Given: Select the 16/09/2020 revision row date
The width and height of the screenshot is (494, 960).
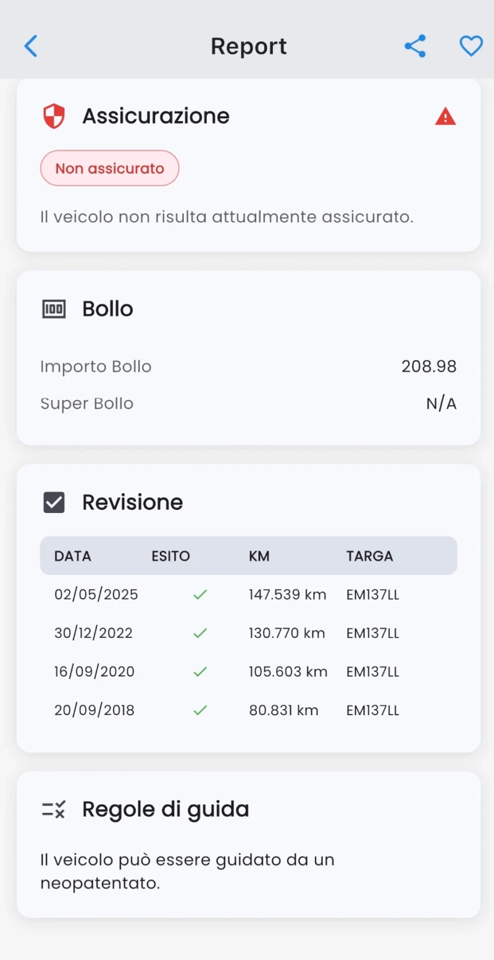Looking at the screenshot, I should (x=94, y=671).
